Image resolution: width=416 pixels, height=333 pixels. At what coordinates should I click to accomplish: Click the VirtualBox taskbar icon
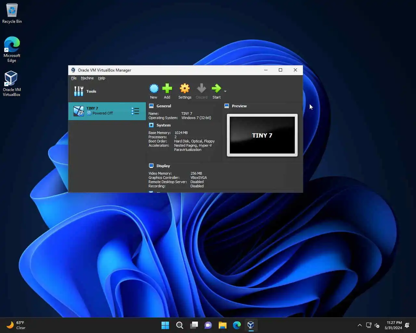tap(251, 325)
